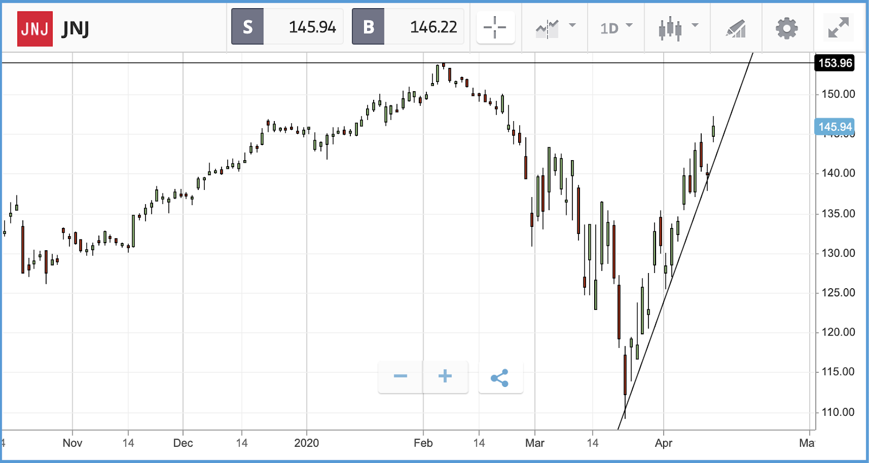Click the 2020 time axis label

point(306,443)
